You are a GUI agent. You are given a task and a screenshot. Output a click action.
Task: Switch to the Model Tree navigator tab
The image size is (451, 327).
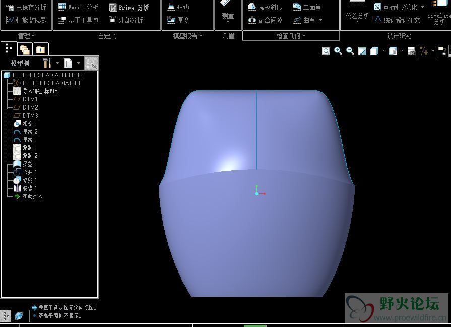pos(9,48)
